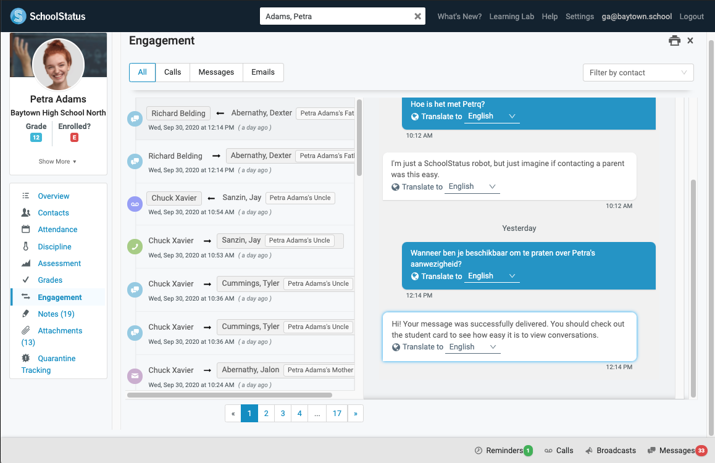Click the Engagement arrows icon in sidebar
The image size is (715, 463).
[x=25, y=297]
